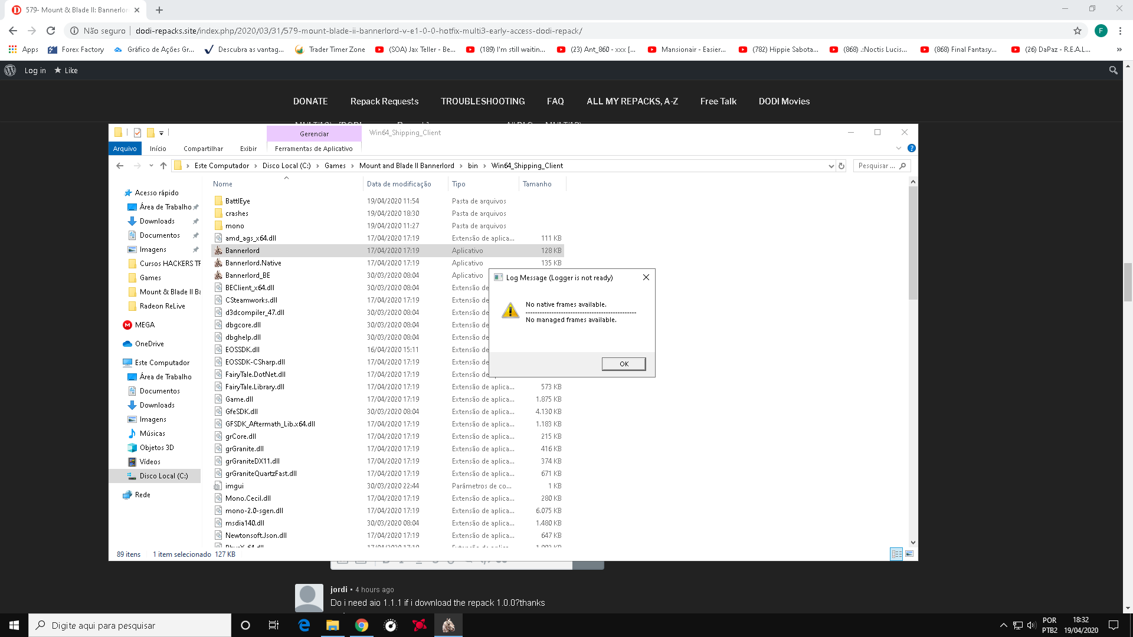Select Acesso rápido in navigation pane
The height and width of the screenshot is (637, 1133).
pos(156,193)
